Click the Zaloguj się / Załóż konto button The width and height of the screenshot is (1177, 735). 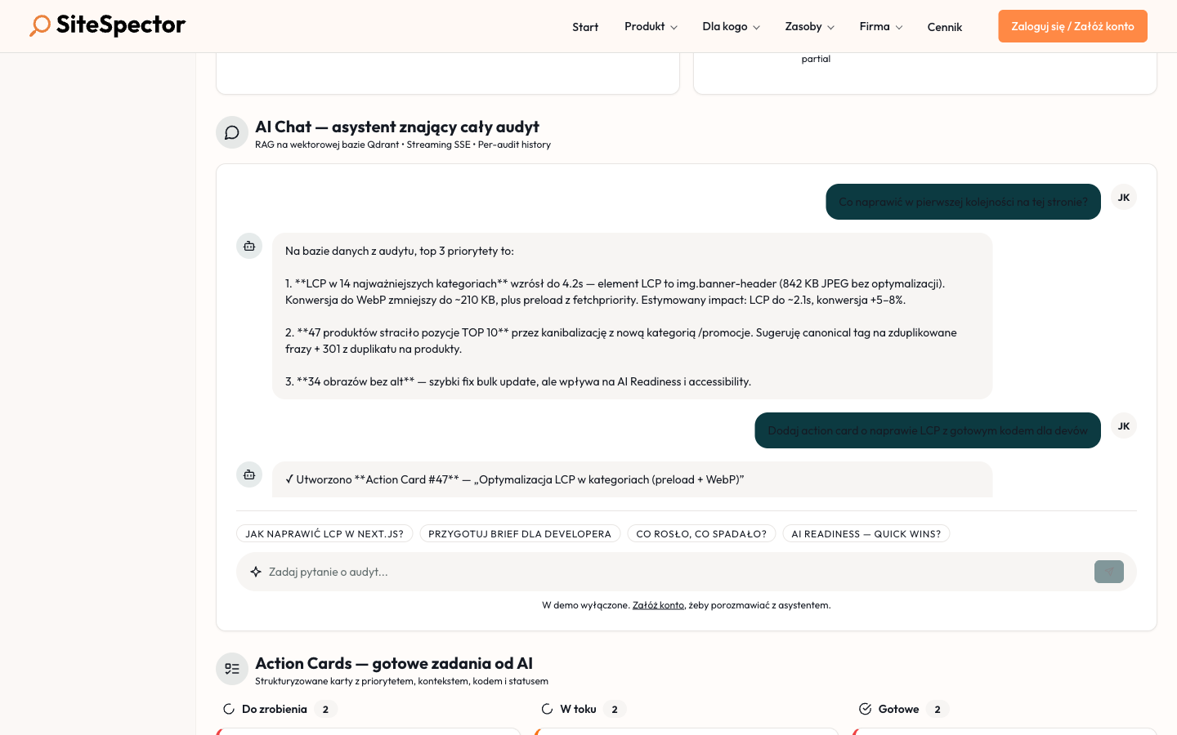(x=1072, y=25)
